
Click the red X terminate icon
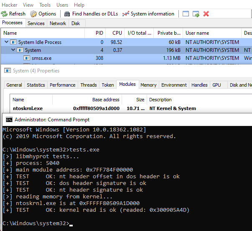tap(206, 14)
